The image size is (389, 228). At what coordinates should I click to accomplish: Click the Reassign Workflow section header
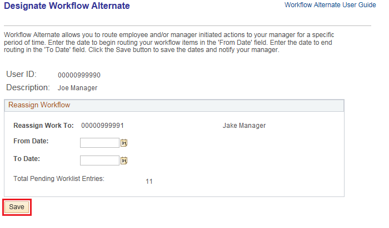(x=39, y=105)
